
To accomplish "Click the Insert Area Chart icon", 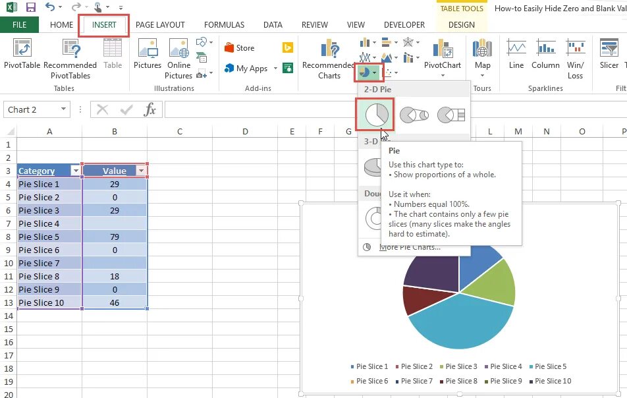I will (386, 57).
